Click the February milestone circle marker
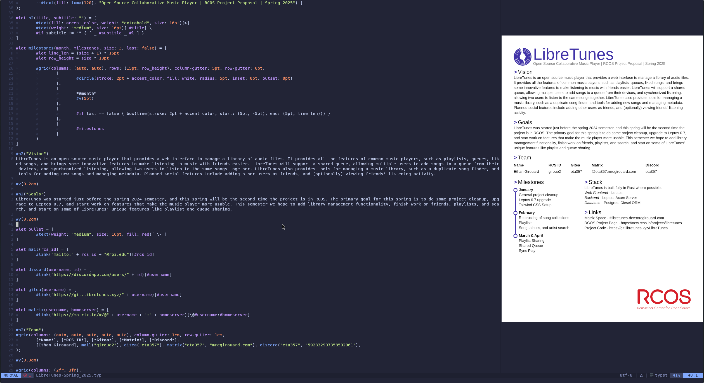Viewport: 704px width, 383px height. 515,213
